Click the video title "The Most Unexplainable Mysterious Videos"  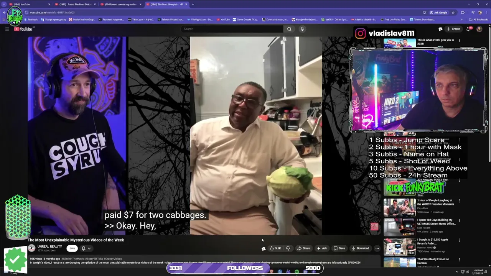coord(76,240)
